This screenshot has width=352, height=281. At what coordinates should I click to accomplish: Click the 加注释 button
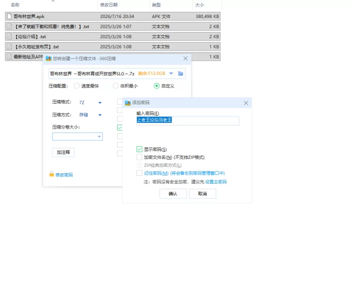pos(63,152)
